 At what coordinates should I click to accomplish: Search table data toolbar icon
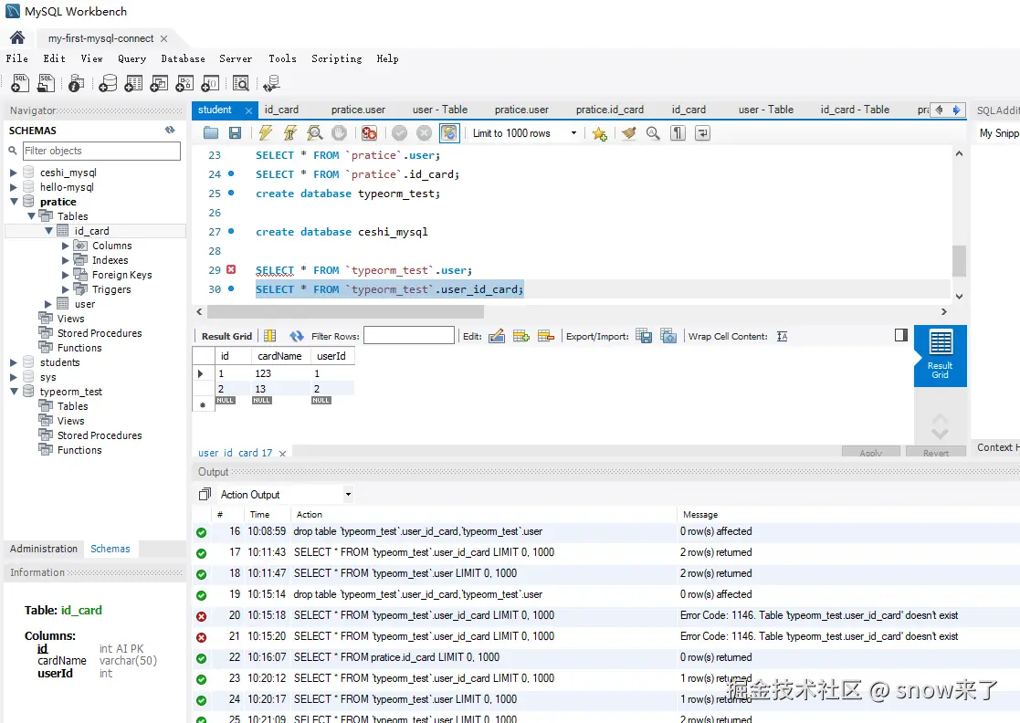(x=241, y=82)
